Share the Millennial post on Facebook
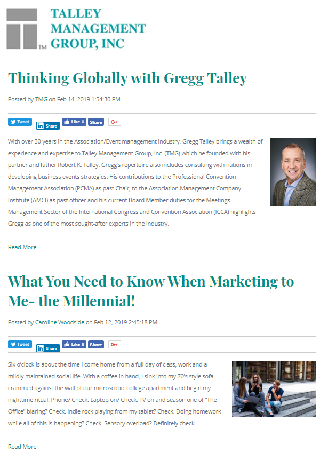This screenshot has height=453, width=320. pyautogui.click(x=96, y=345)
